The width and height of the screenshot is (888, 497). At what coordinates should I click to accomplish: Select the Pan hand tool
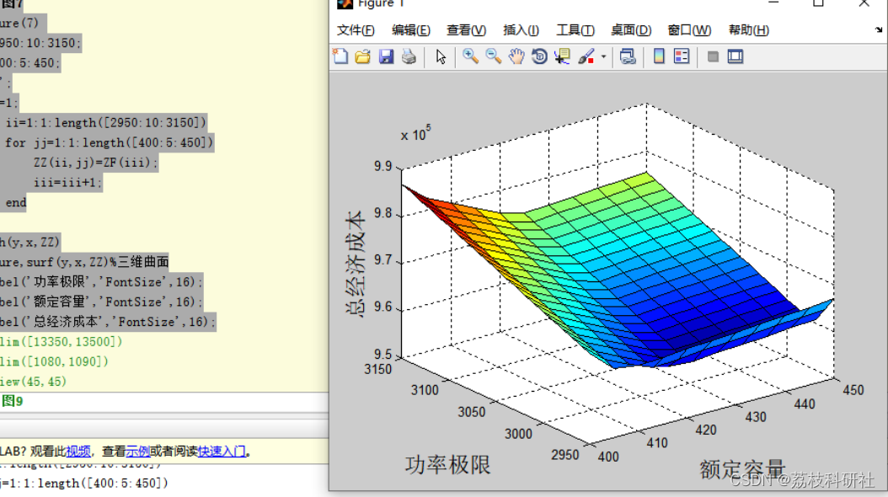(516, 56)
